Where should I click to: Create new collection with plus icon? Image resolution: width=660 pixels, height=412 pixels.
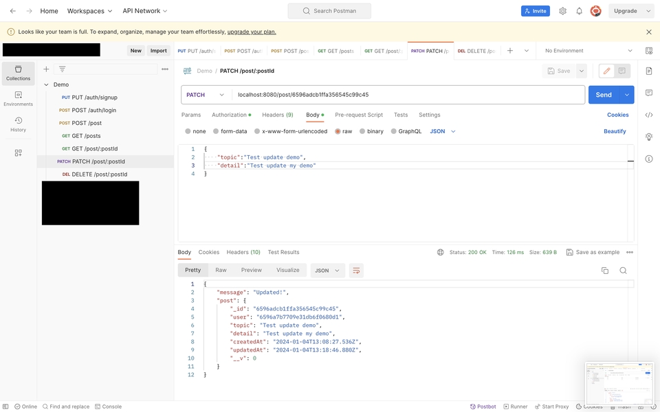point(46,69)
